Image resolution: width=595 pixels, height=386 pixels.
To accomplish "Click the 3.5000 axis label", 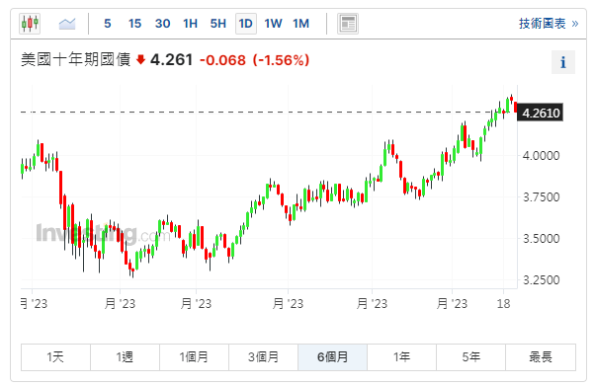I will 541,239.
